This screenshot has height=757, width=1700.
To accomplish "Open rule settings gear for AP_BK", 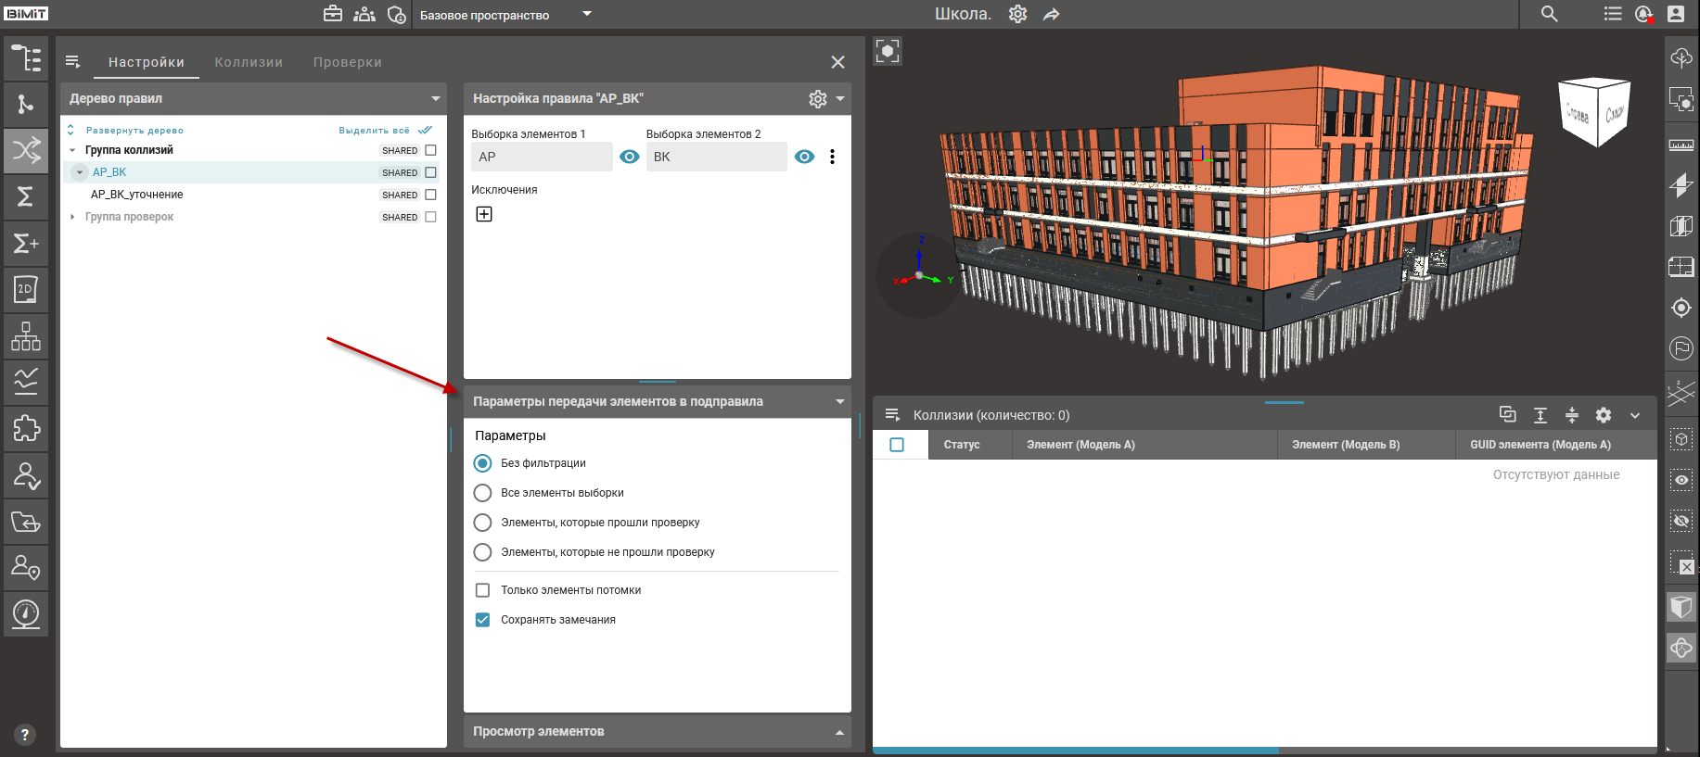I will coord(817,99).
